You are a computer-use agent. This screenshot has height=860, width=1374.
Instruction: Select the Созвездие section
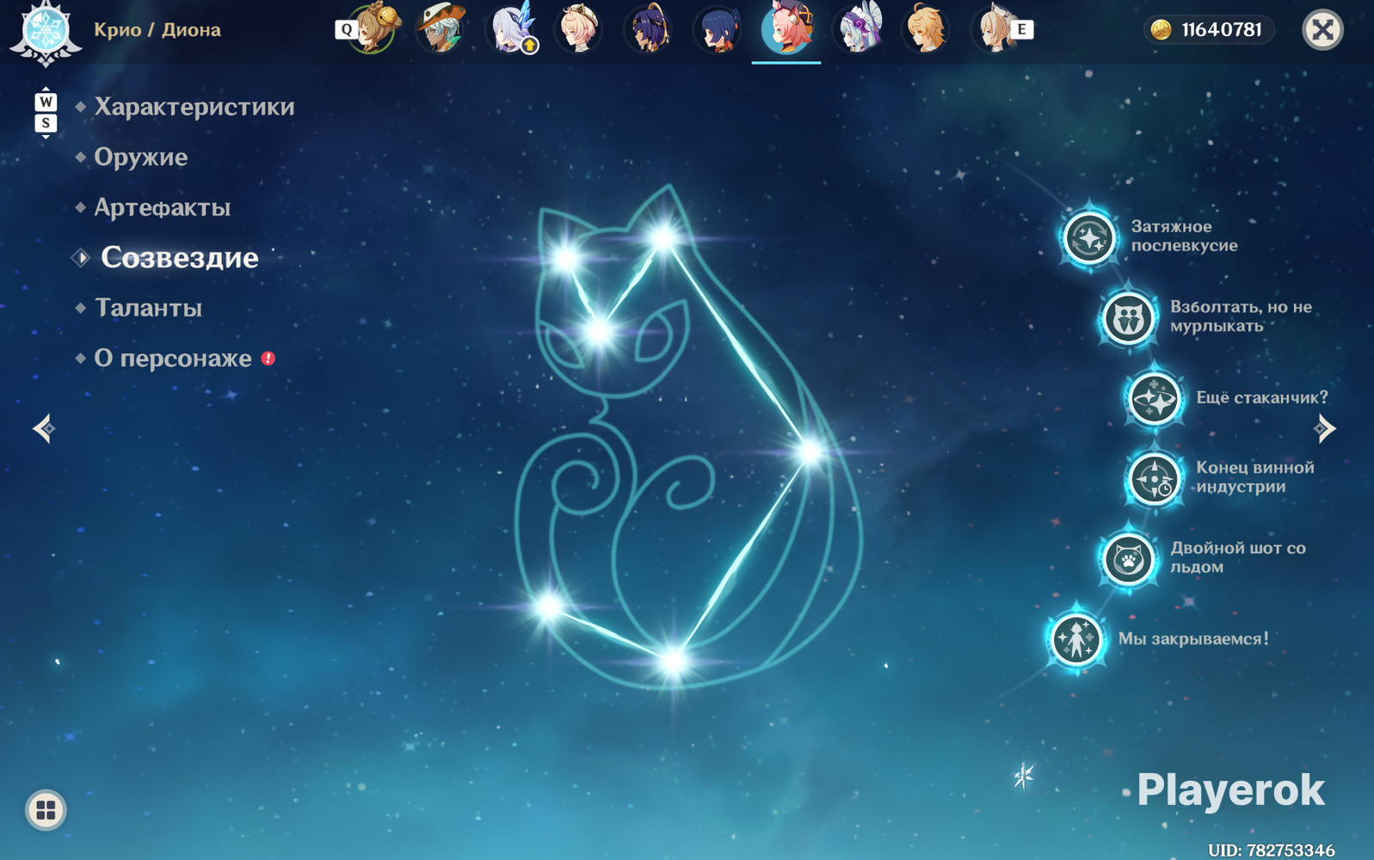(x=180, y=257)
